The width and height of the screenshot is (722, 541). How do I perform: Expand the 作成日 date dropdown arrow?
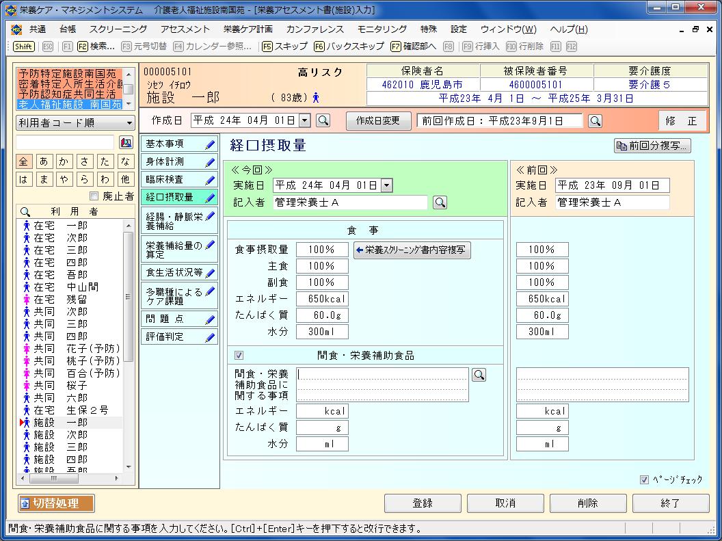(304, 120)
